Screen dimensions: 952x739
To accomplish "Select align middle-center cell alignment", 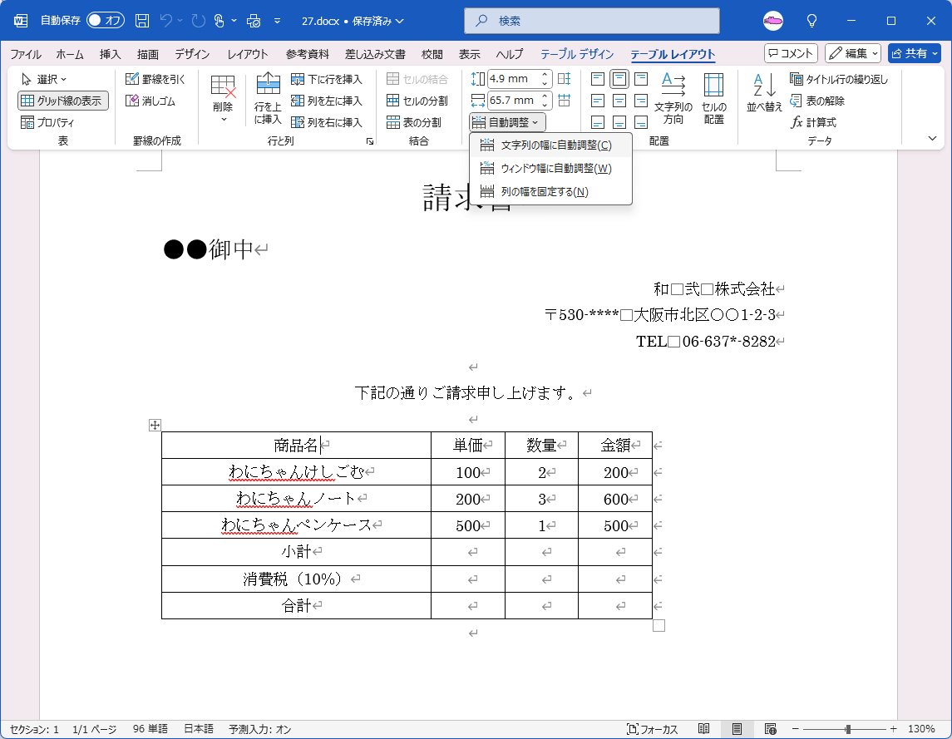I will 619,101.
